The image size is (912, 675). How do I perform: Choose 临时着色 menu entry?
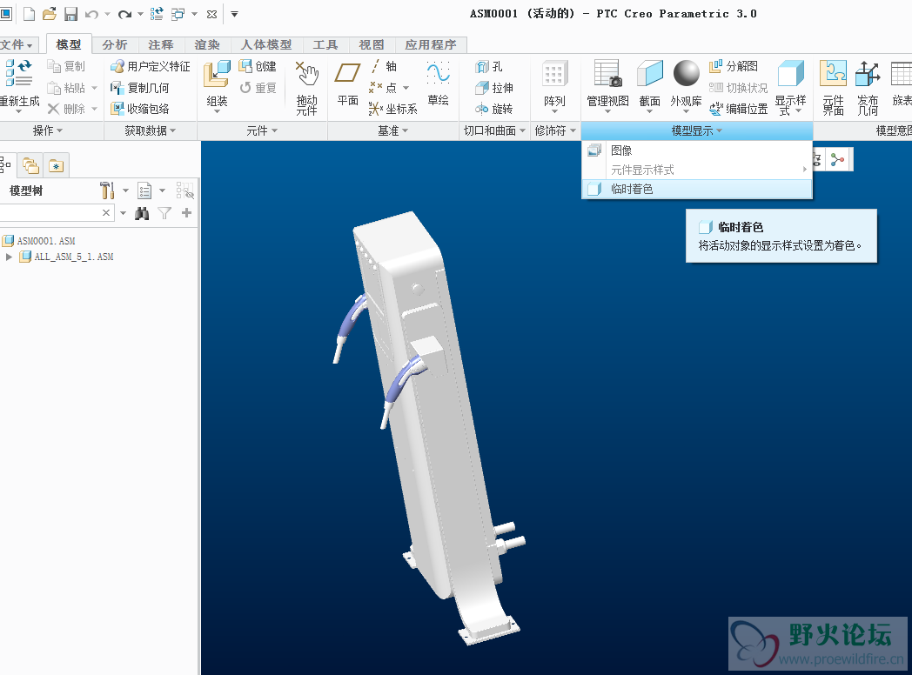tap(697, 189)
